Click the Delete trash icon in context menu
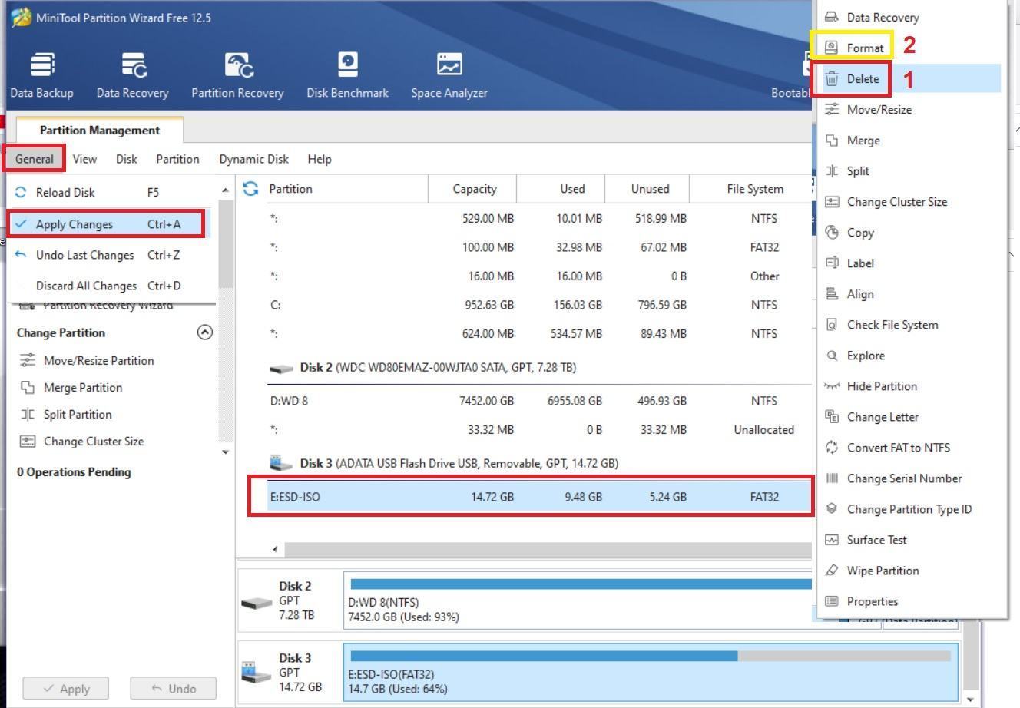This screenshot has height=708, width=1020. [x=832, y=78]
